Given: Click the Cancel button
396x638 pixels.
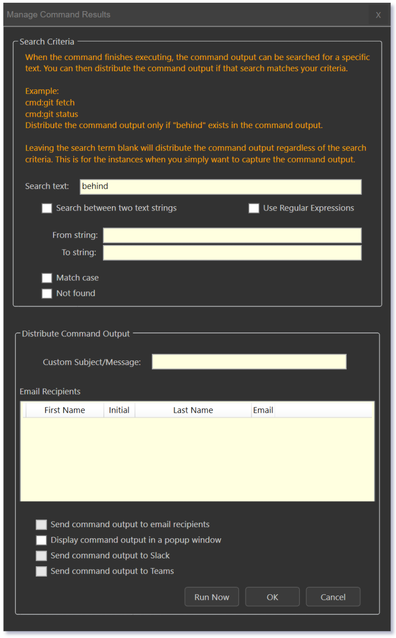Looking at the screenshot, I should pyautogui.click(x=333, y=597).
